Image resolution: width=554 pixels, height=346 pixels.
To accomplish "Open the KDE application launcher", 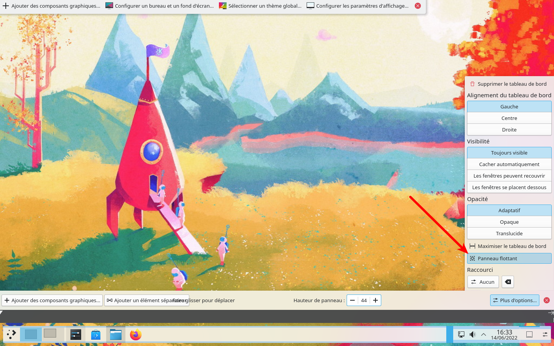I will point(12,334).
